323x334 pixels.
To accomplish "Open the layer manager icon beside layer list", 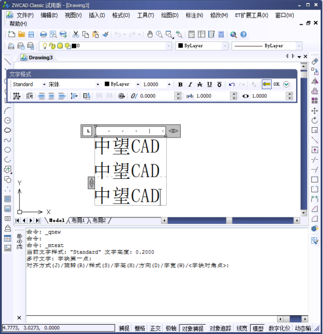I will (11, 46).
